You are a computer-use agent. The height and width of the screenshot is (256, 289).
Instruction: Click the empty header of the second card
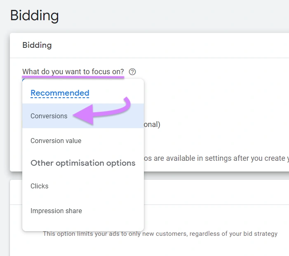216,192
